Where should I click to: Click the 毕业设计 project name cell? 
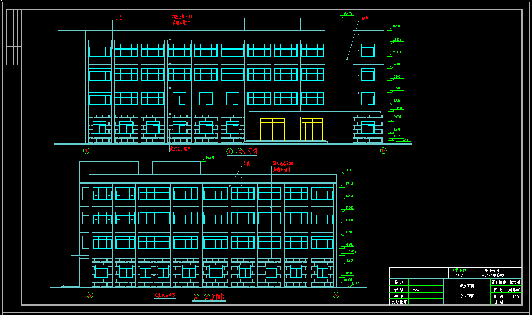[492, 271]
